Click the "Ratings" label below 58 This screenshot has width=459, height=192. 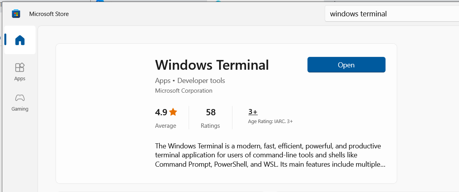tap(210, 126)
